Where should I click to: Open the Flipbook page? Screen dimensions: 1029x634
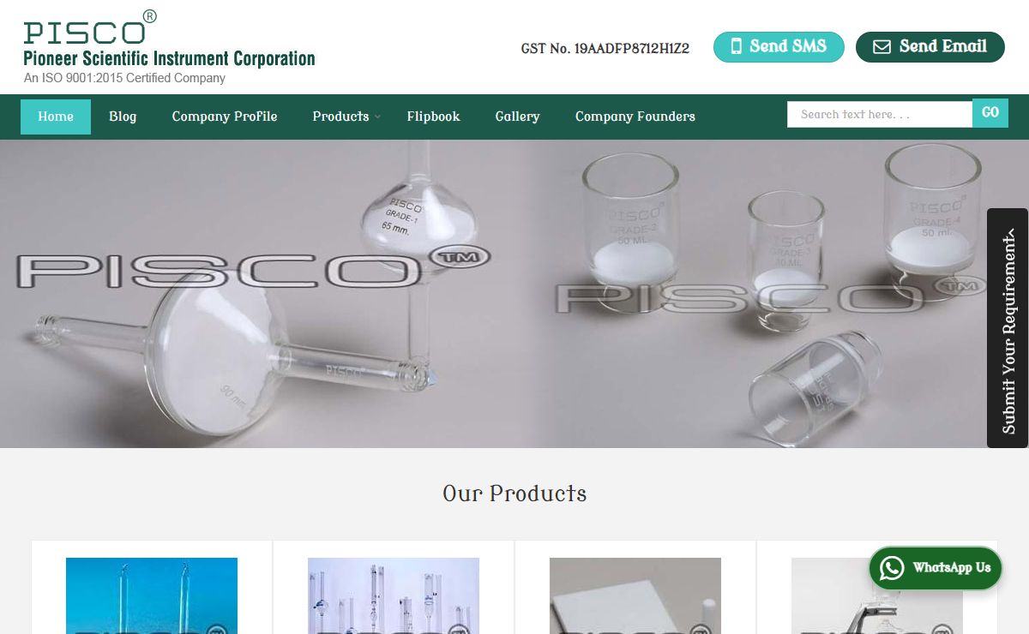[x=433, y=117]
